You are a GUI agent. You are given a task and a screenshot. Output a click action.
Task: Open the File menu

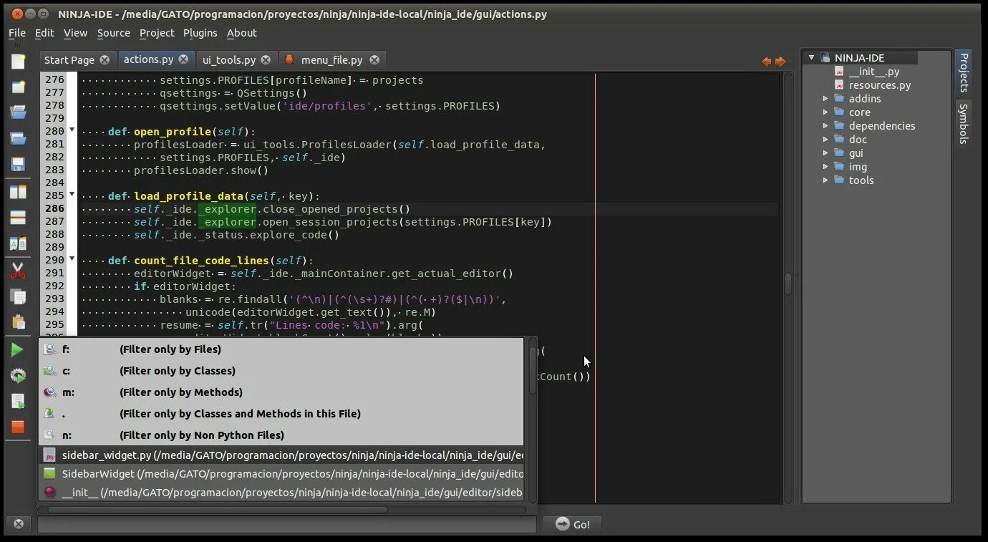point(17,33)
